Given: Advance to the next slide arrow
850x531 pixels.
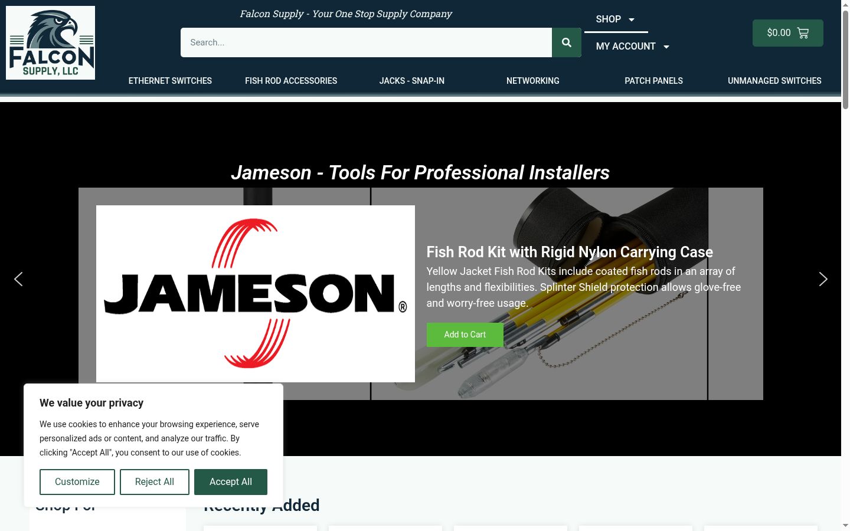Looking at the screenshot, I should coord(823,279).
